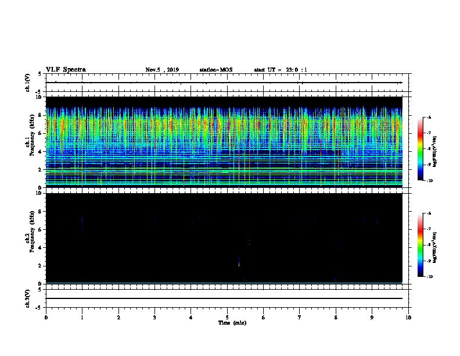Click the time axis tick label "4"
This screenshot has width=460, height=356.
coord(191,318)
